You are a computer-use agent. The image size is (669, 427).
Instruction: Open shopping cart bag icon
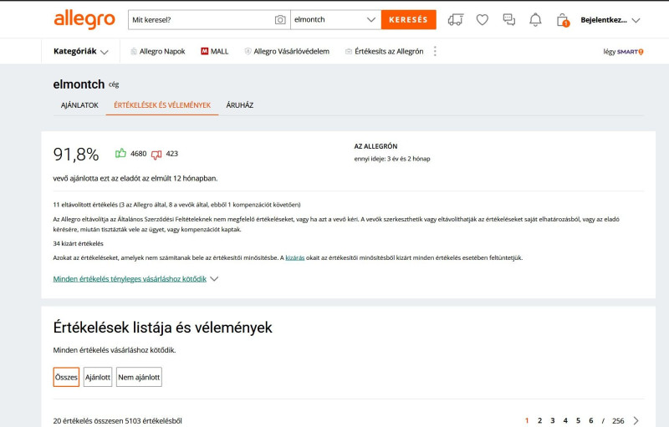point(563,20)
